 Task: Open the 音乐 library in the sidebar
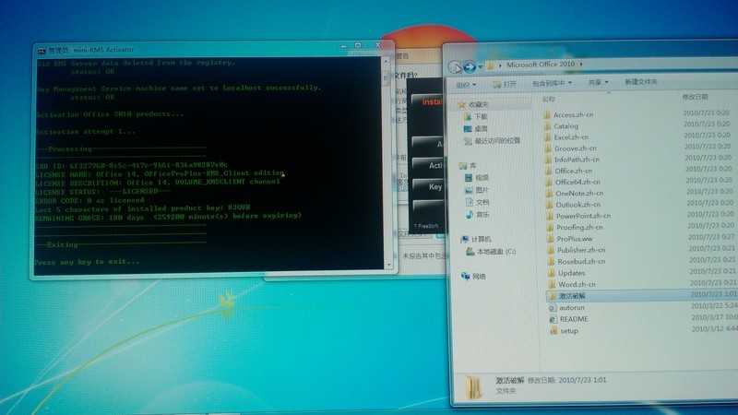tap(478, 215)
